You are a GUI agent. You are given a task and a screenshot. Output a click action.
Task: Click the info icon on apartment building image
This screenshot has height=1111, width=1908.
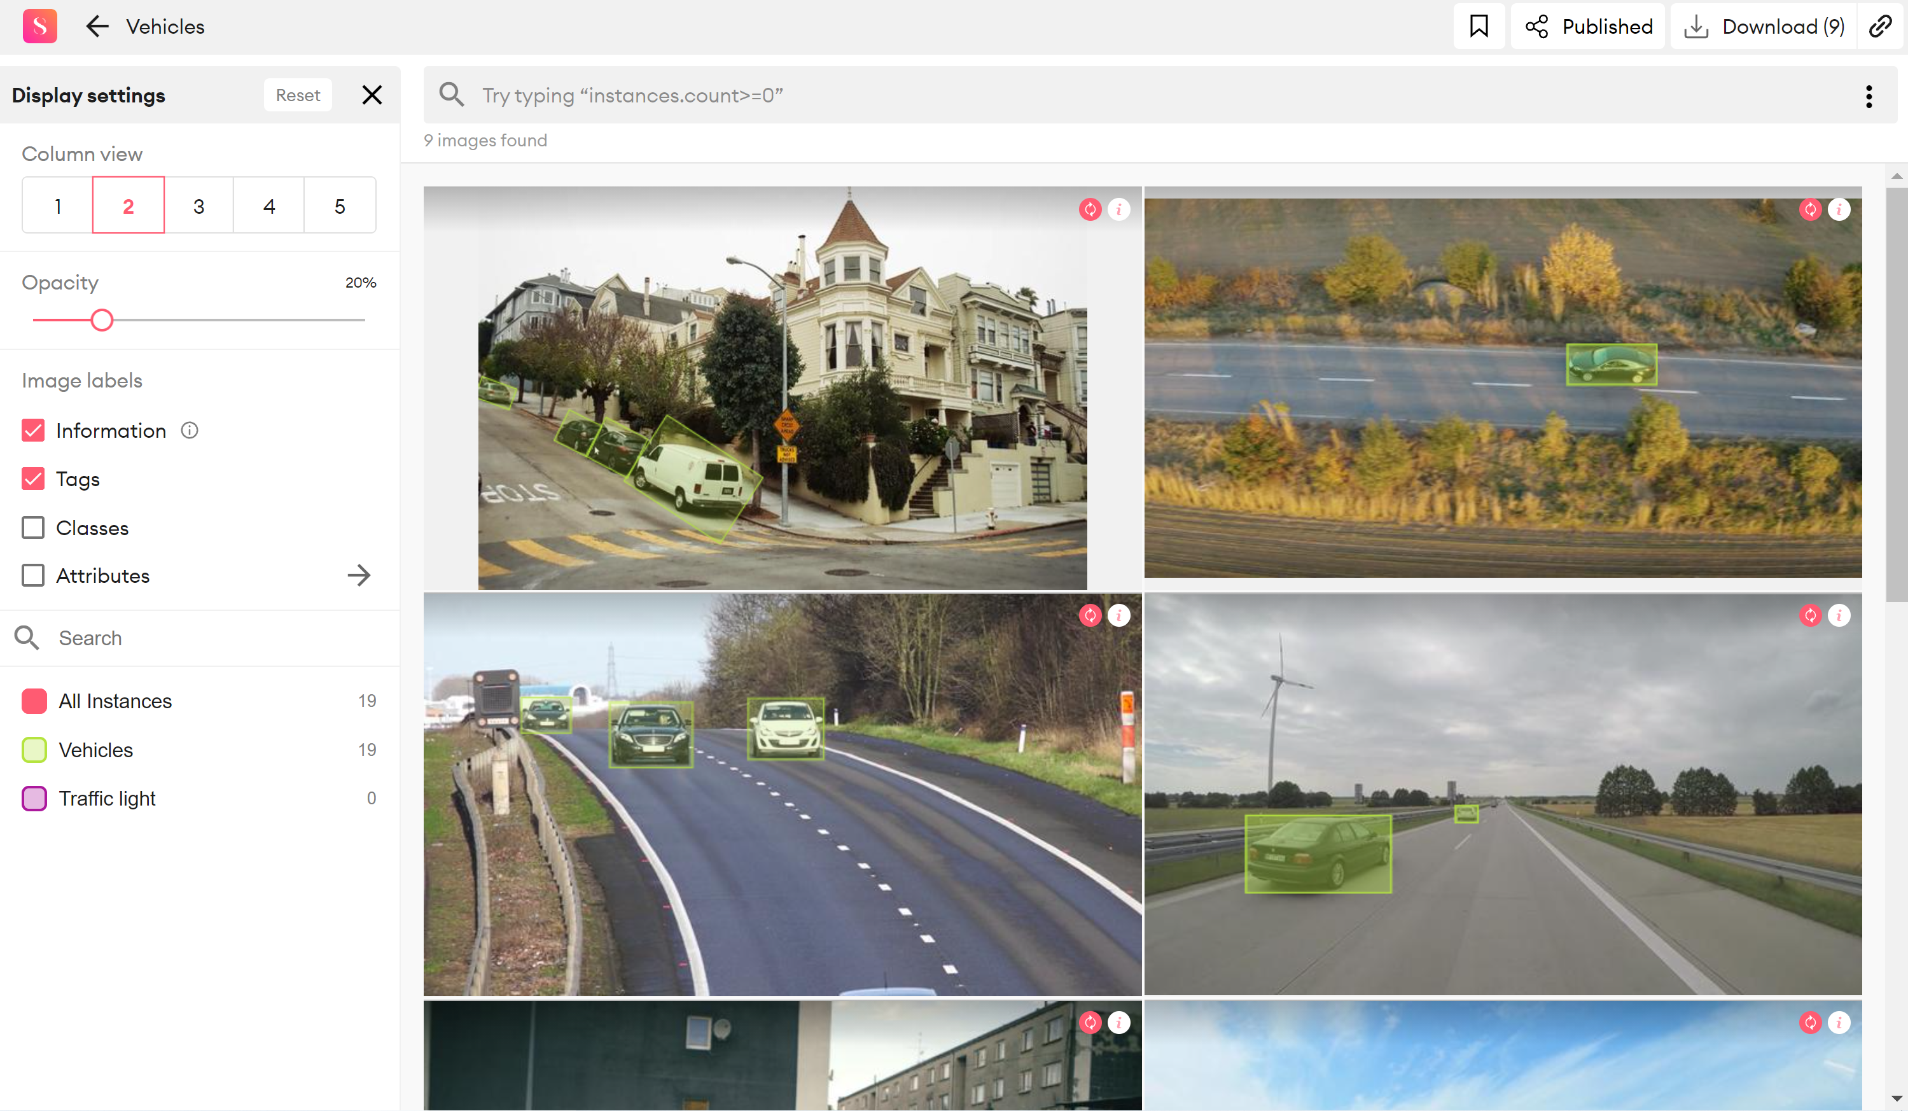tap(1119, 1023)
